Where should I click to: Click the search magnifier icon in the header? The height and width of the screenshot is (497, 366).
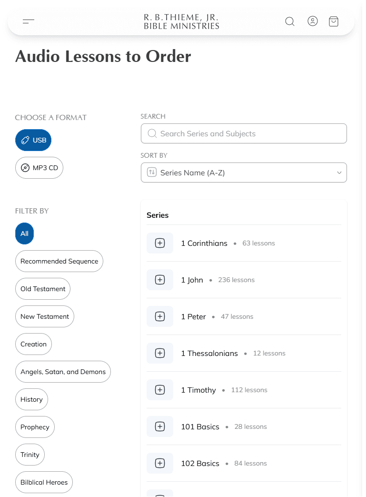click(290, 21)
